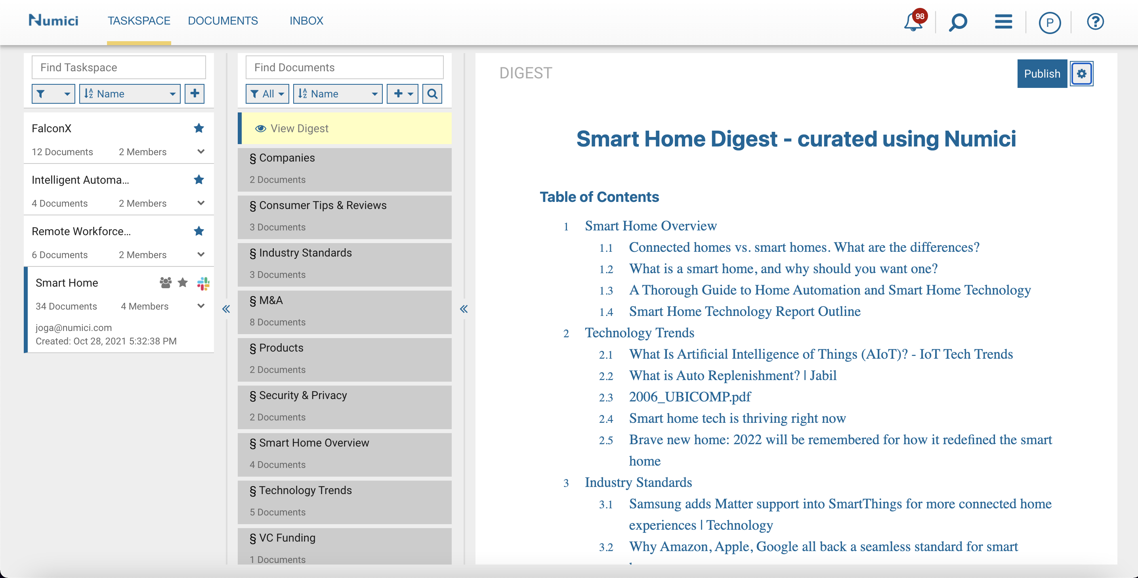Image resolution: width=1138 pixels, height=578 pixels.
Task: Click the Numici logo
Action: tap(53, 20)
